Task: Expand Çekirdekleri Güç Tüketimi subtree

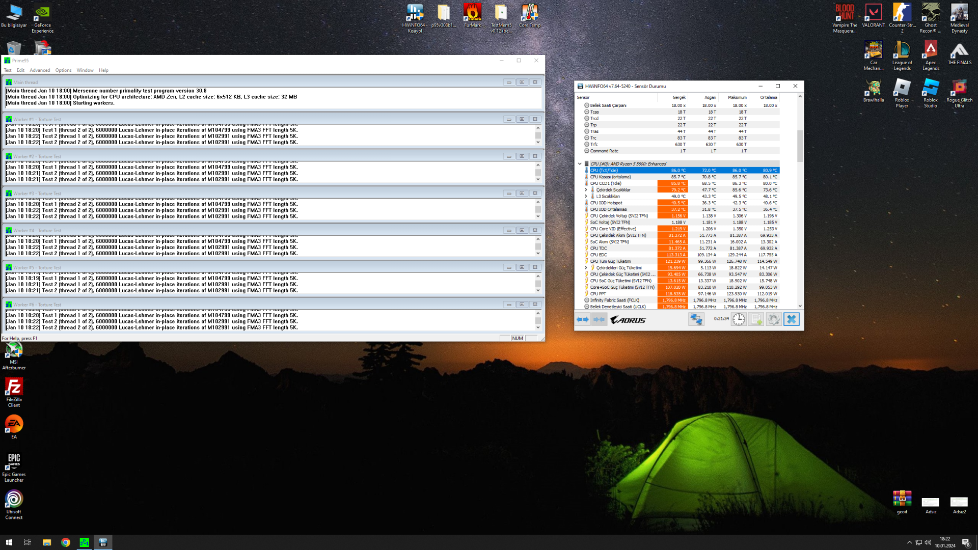Action: pos(586,268)
